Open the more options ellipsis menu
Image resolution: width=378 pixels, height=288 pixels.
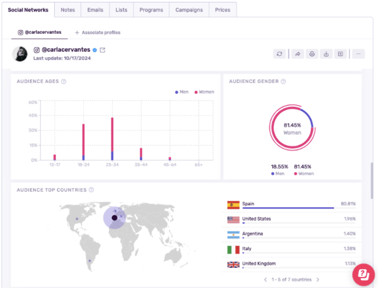point(358,54)
